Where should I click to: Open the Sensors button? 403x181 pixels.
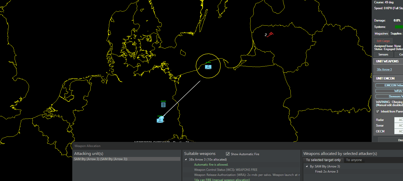(x=383, y=54)
